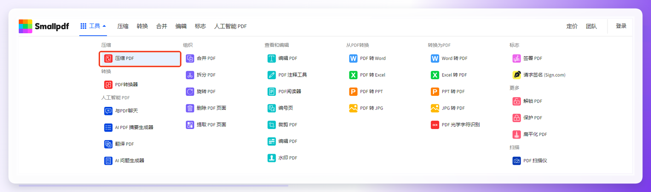The image size is (651, 192).
Task: Click the orange P icon for PDF 转 PPT
Action: coord(353,92)
